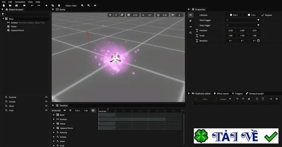
Task: Open the Simulation menu
Action: (x=20, y=2)
